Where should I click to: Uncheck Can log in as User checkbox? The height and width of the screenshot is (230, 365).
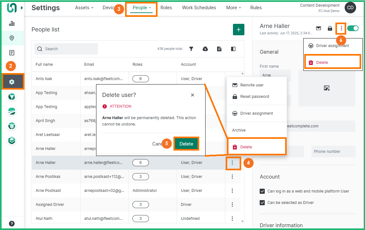tap(262, 191)
